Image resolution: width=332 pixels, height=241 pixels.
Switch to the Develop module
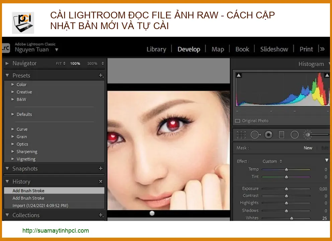tap(189, 49)
